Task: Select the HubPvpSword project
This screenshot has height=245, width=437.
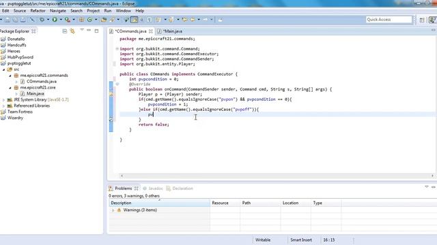Action: pos(20,57)
